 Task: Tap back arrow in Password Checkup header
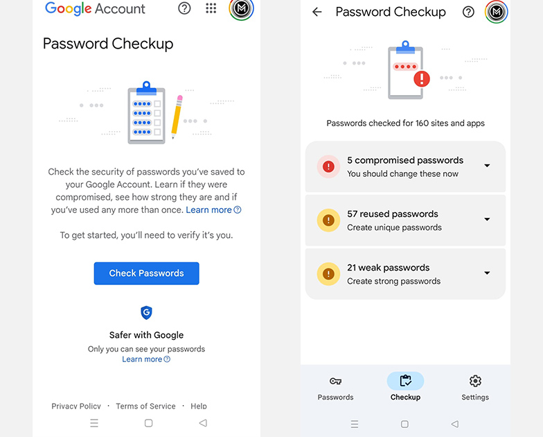click(x=317, y=12)
